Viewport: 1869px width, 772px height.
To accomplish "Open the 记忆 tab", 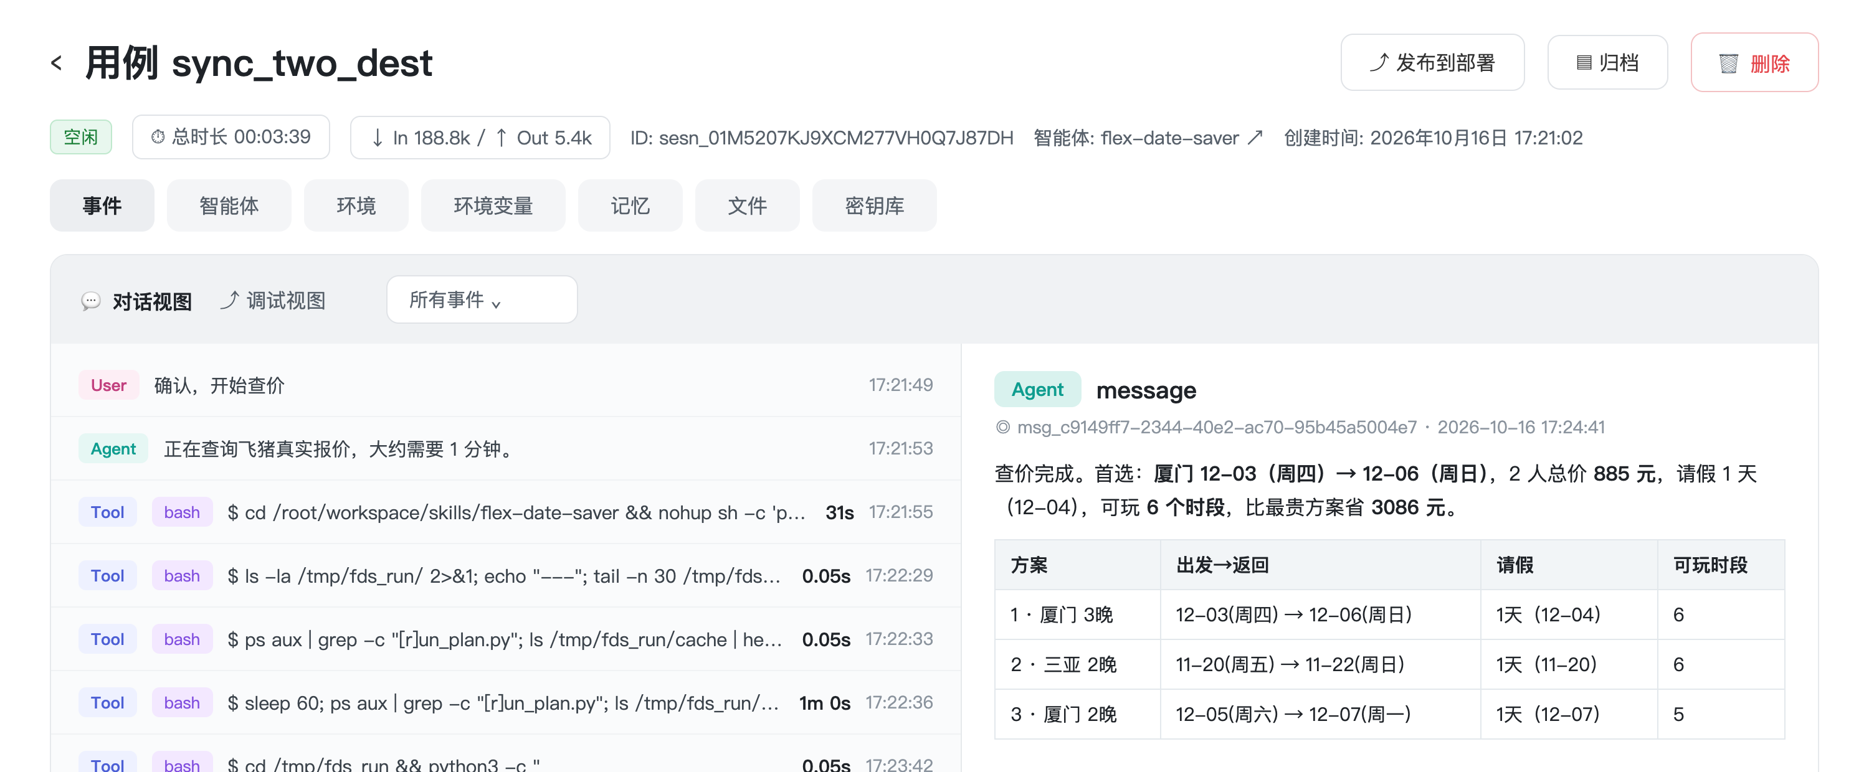I will [630, 206].
